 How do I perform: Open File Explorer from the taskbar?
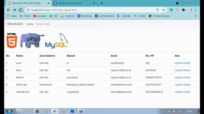[x=19, y=111]
